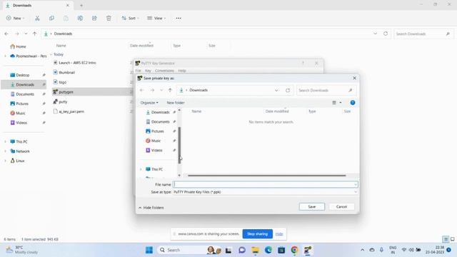The image size is (457, 257).
Task: Click the File name input field
Action: (265, 184)
